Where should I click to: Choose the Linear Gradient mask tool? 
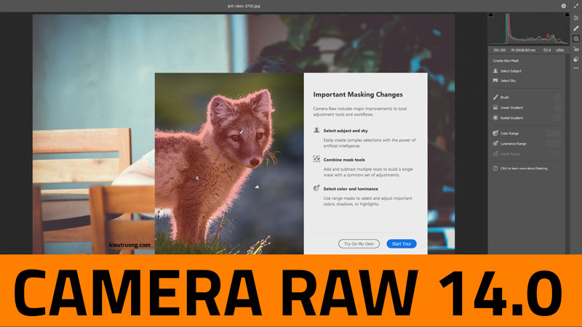click(508, 108)
